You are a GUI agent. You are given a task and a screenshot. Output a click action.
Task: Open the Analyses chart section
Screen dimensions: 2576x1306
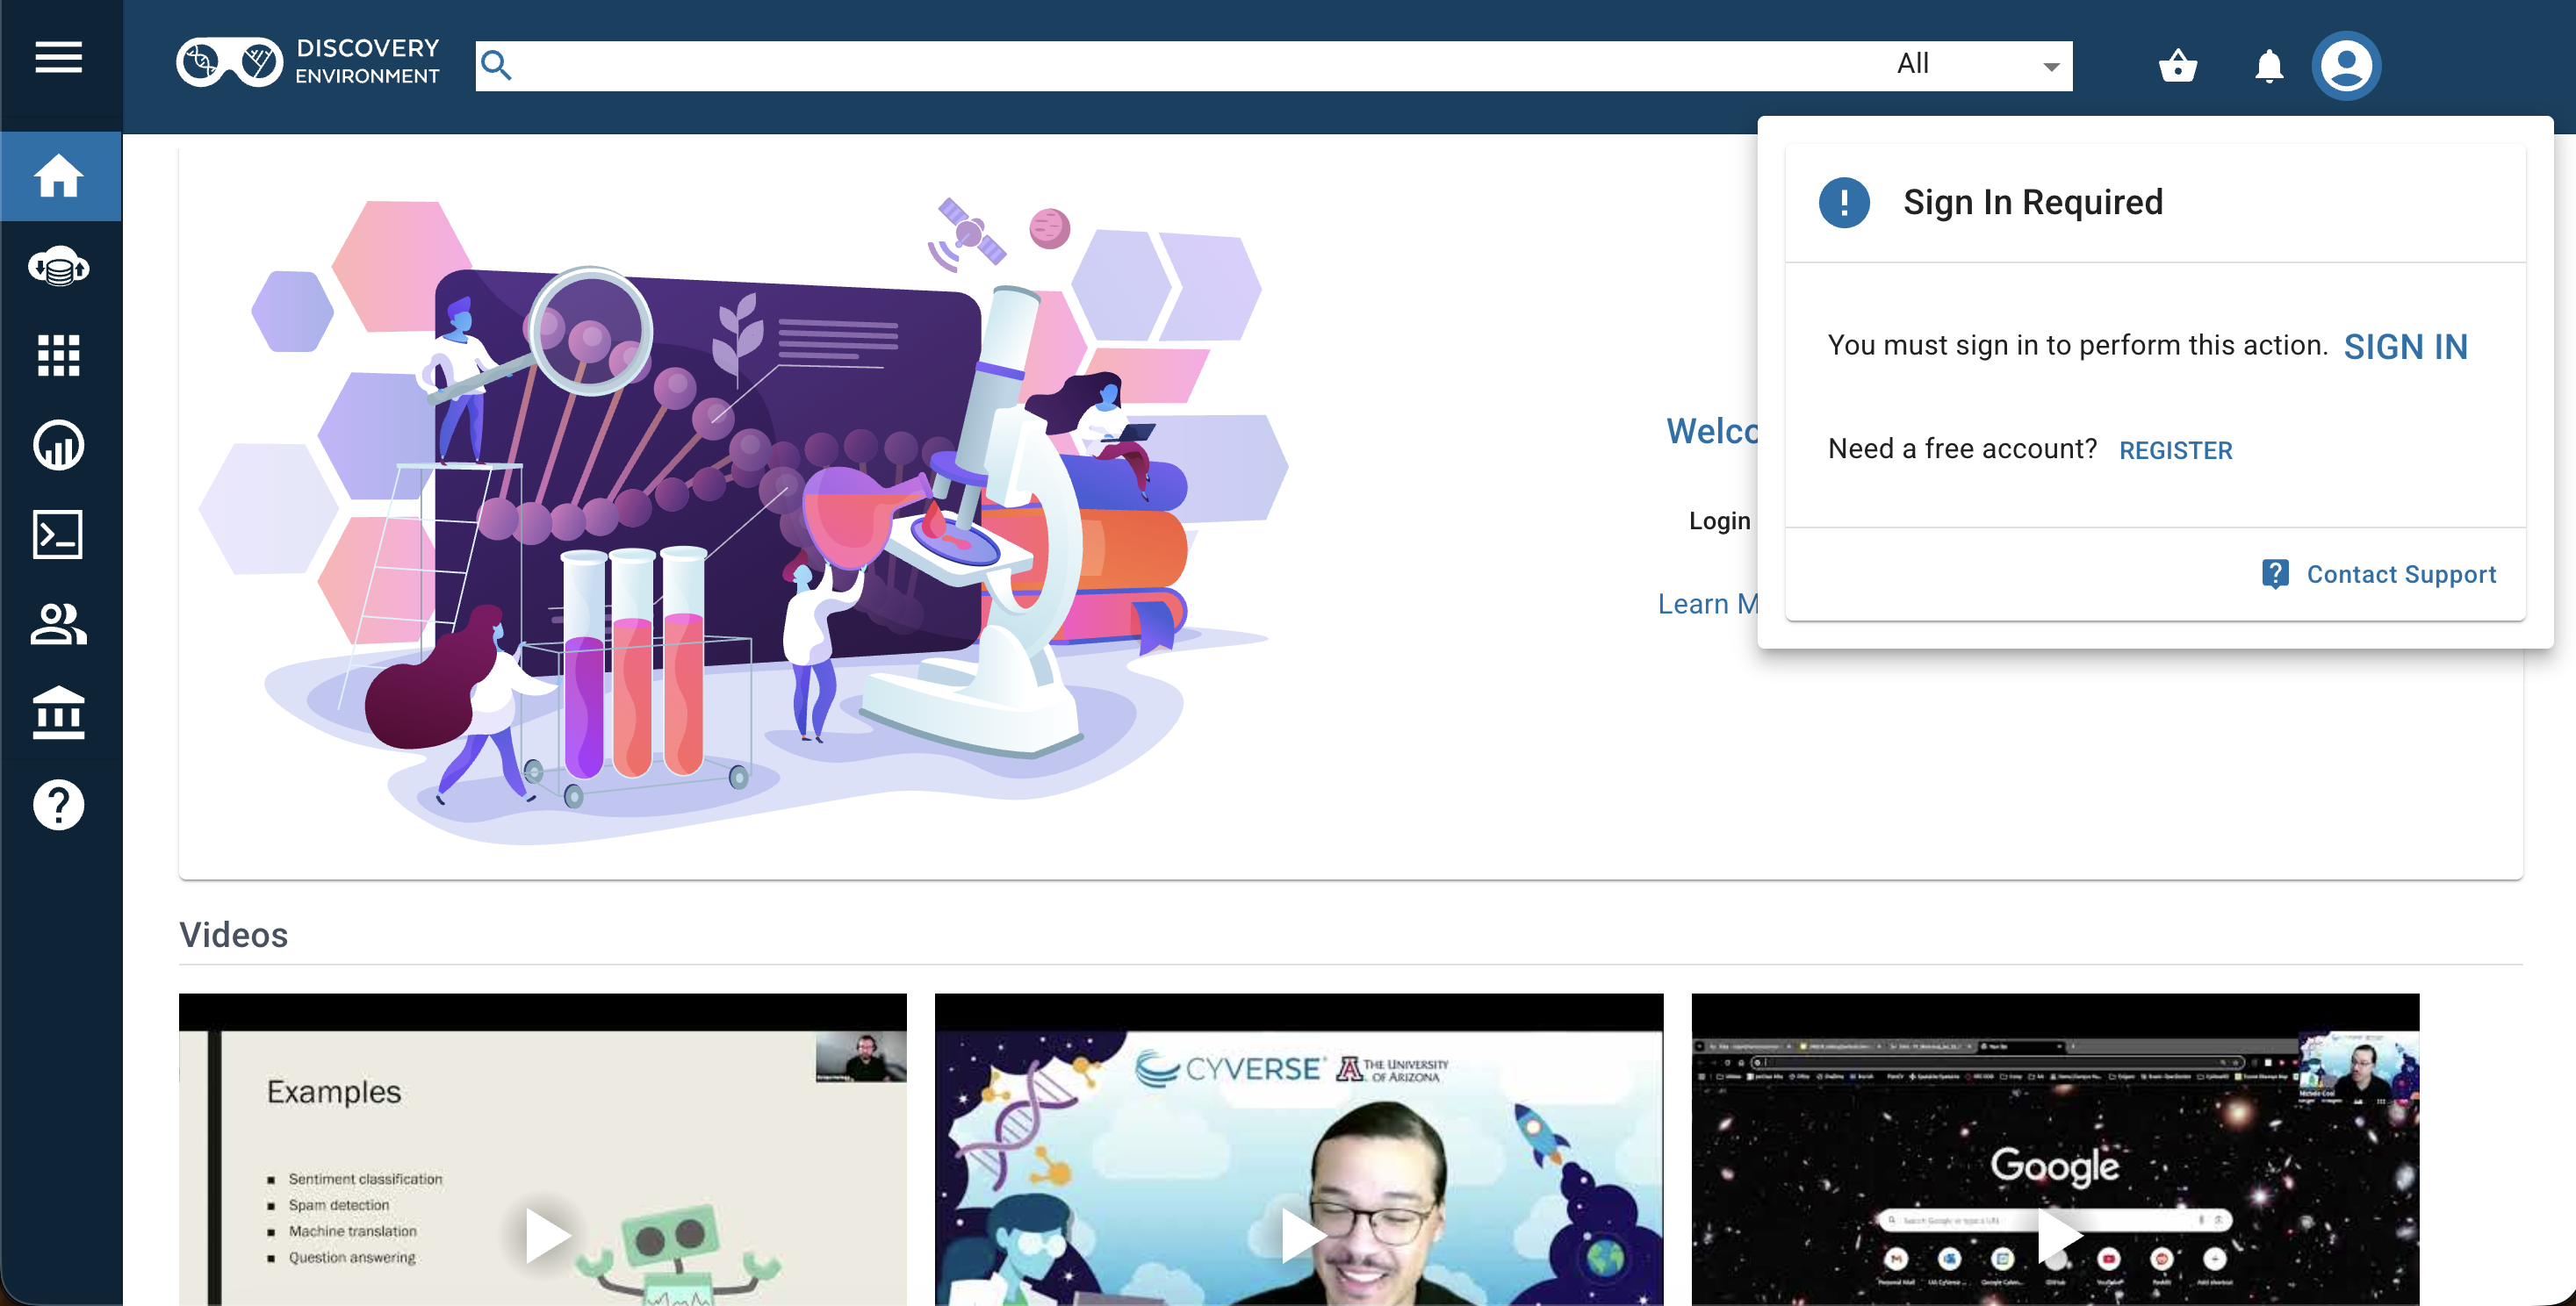[x=59, y=445]
